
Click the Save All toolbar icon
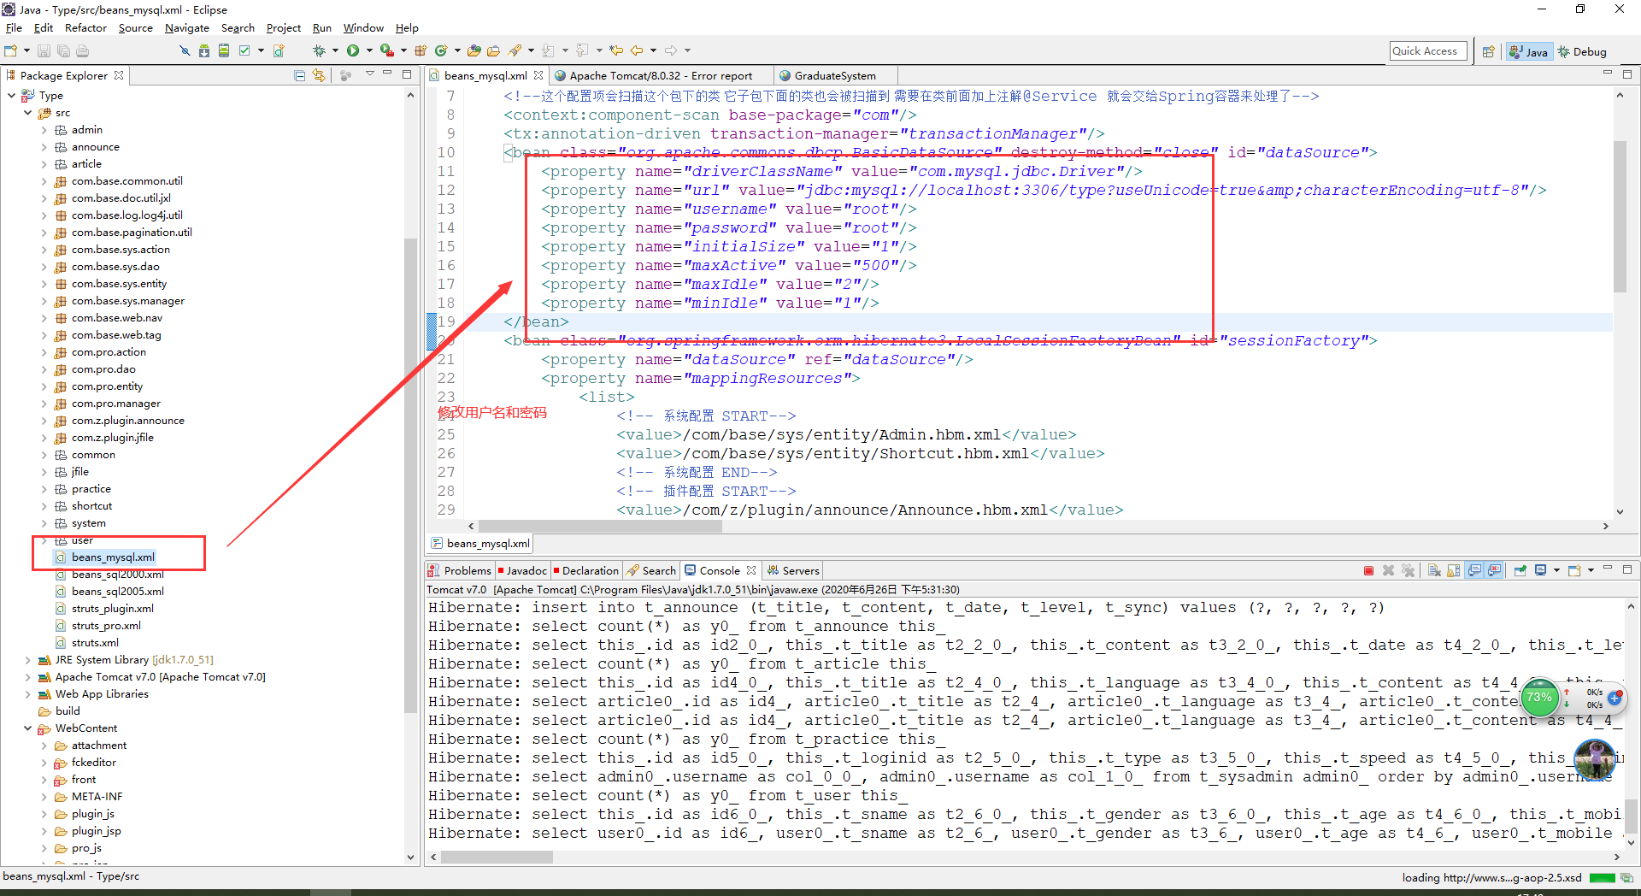pyautogui.click(x=63, y=51)
